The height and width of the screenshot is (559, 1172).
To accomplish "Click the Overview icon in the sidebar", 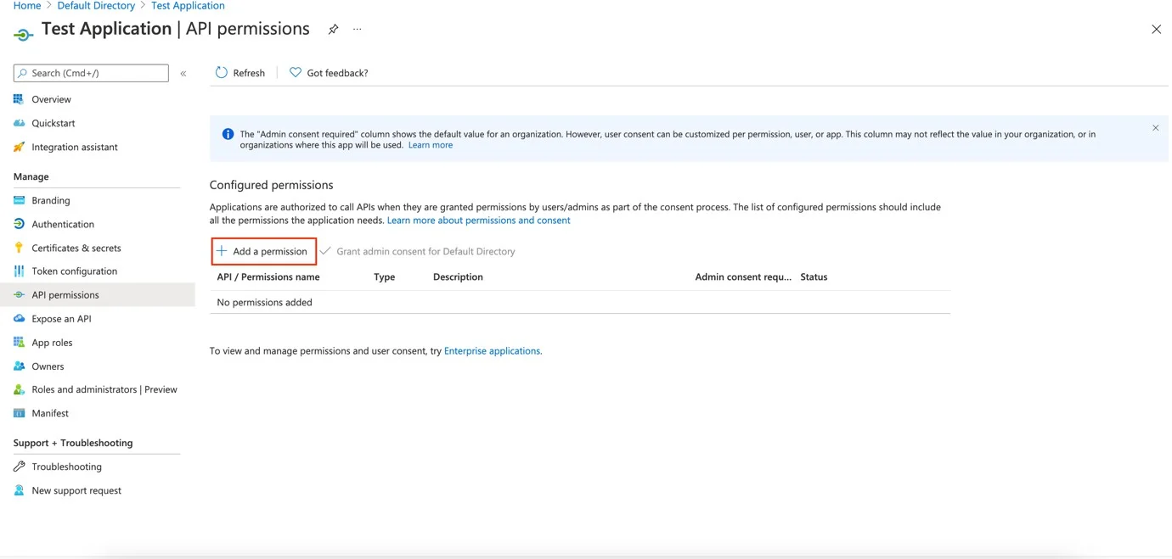I will click(x=19, y=99).
